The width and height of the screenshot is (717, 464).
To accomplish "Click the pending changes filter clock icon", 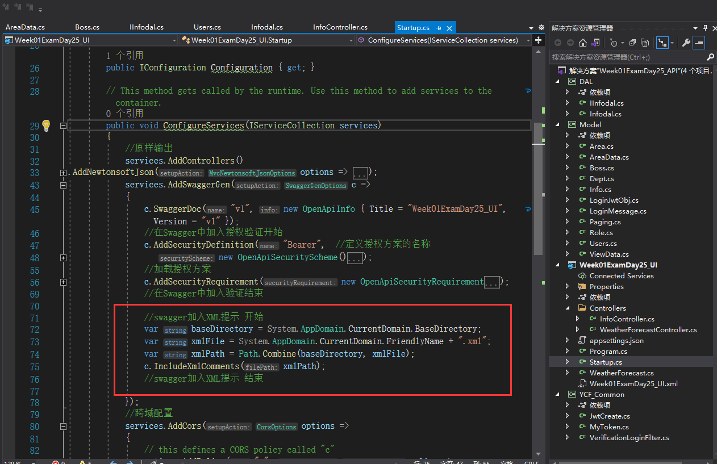I will [x=613, y=43].
